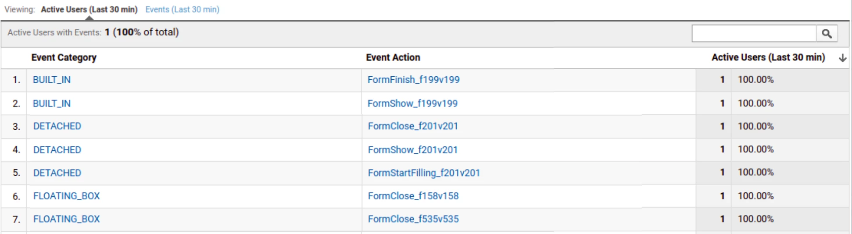The height and width of the screenshot is (234, 852).
Task: Click the sort arrow on Active Users column
Action: [842, 58]
